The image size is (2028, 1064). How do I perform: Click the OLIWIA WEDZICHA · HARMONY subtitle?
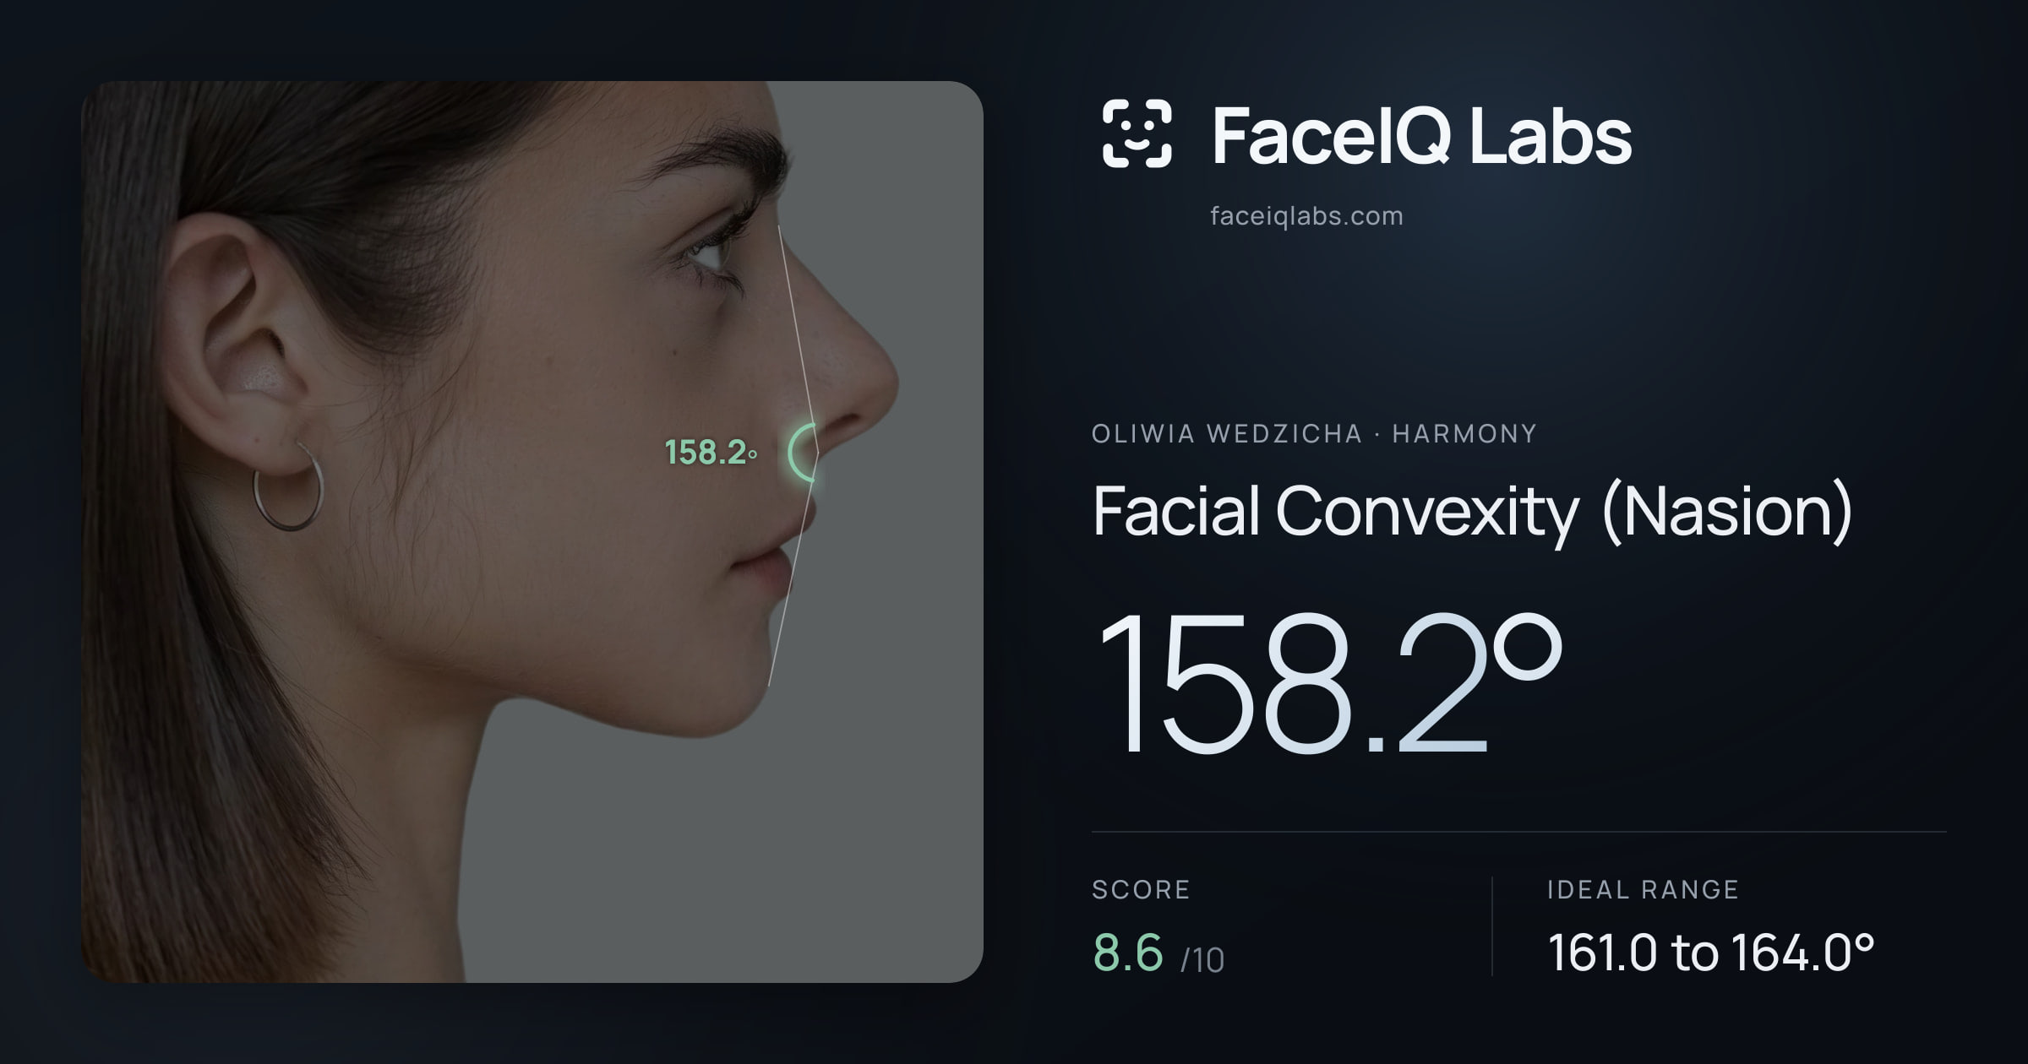pyautogui.click(x=1314, y=433)
